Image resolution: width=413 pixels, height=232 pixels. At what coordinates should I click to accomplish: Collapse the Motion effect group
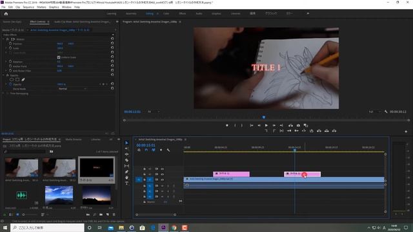point(3,39)
